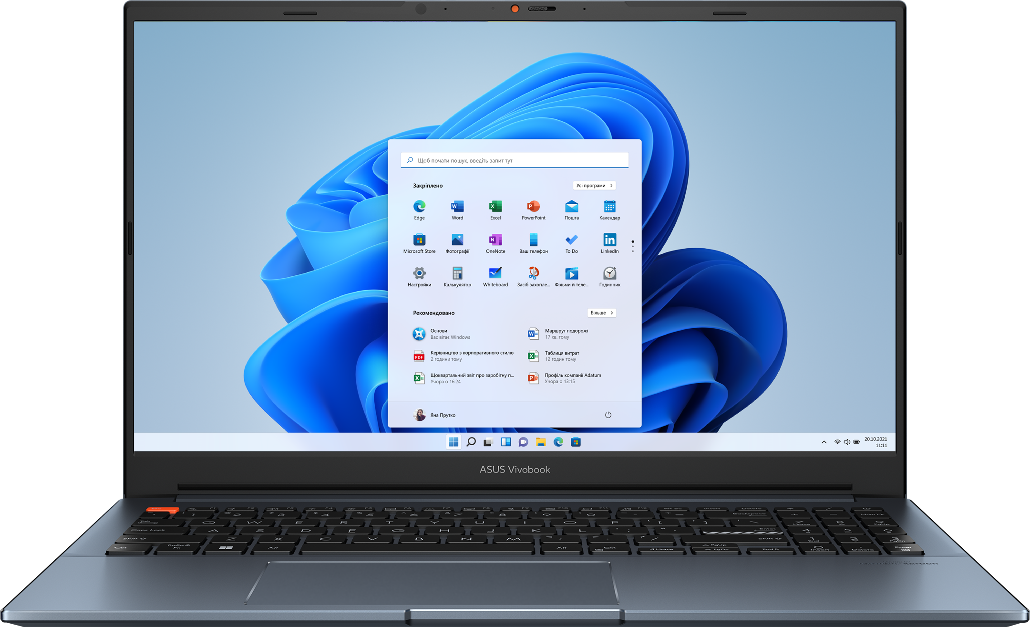Open Microsoft Word application
This screenshot has height=627, width=1030.
point(456,207)
